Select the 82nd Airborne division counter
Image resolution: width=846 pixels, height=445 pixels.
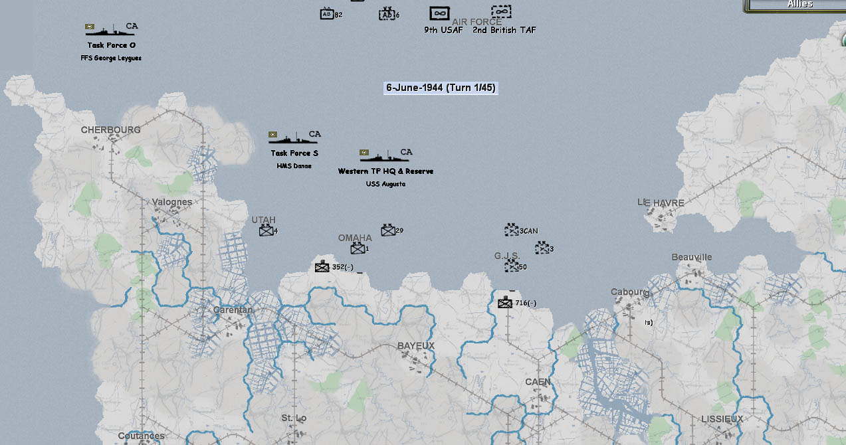click(x=326, y=13)
